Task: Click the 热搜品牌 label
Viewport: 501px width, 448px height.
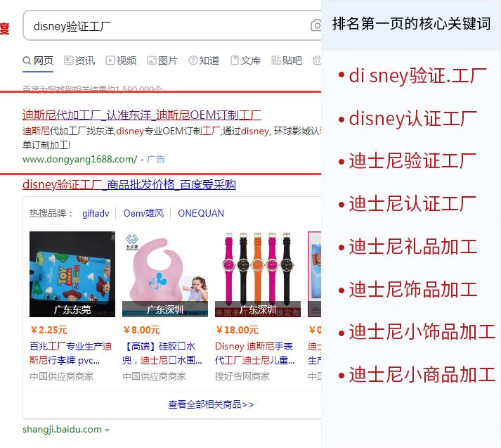Action: coord(51,213)
